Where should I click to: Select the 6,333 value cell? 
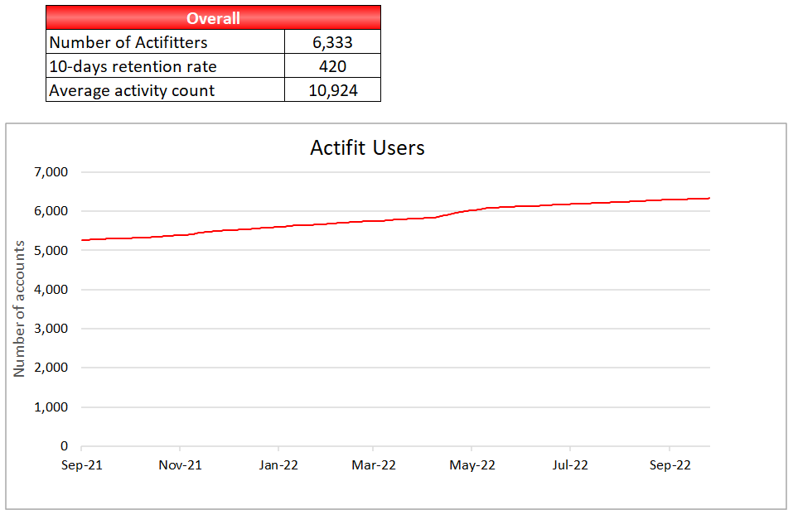(x=332, y=42)
